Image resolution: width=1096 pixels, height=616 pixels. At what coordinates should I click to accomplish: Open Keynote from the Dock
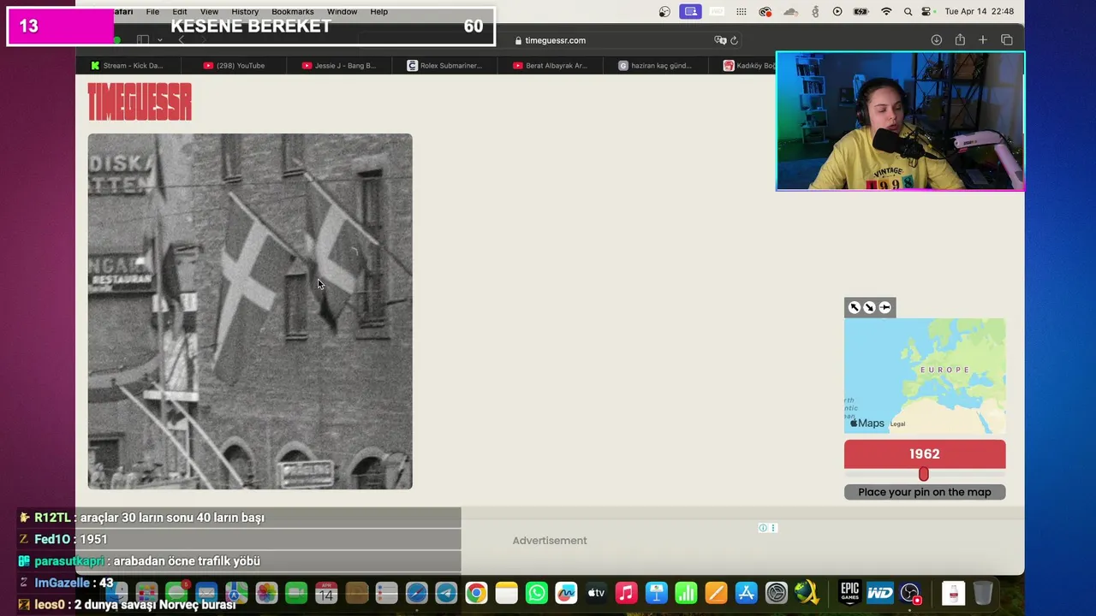coord(656,593)
